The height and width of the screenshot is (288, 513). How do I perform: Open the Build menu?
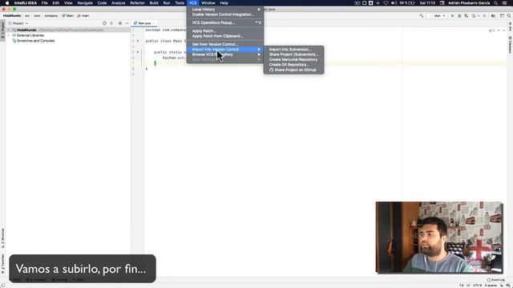[x=154, y=3]
